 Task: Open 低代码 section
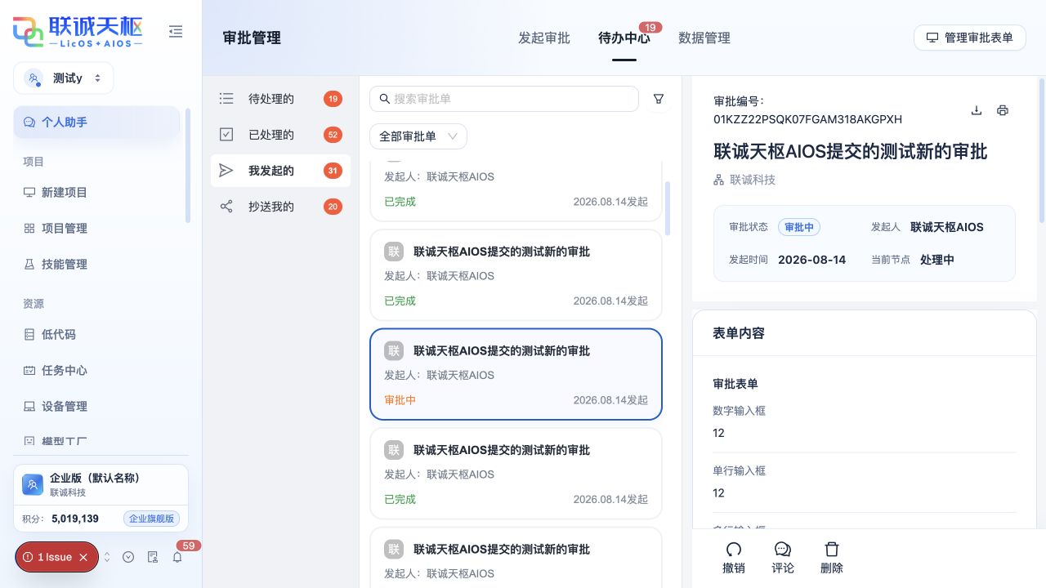[x=96, y=335]
